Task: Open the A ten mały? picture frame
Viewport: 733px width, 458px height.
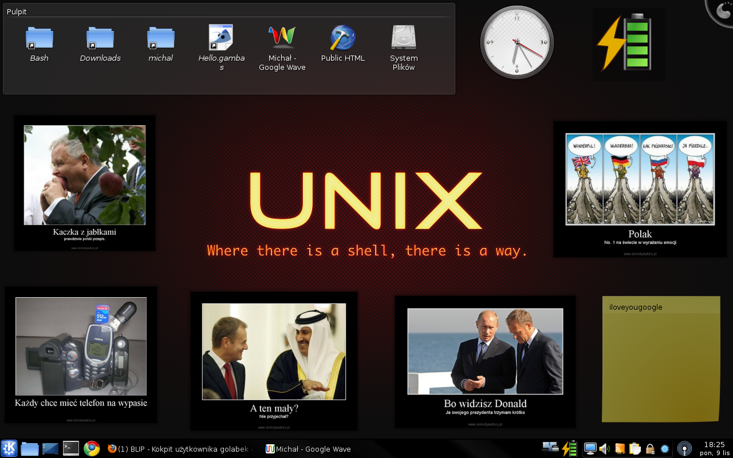Action: [x=274, y=361]
